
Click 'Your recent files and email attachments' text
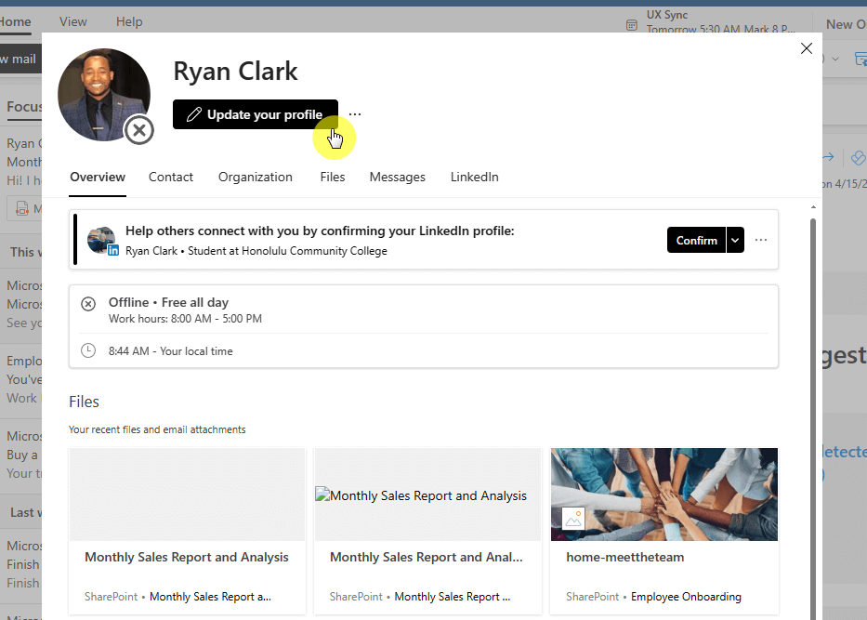pos(157,429)
